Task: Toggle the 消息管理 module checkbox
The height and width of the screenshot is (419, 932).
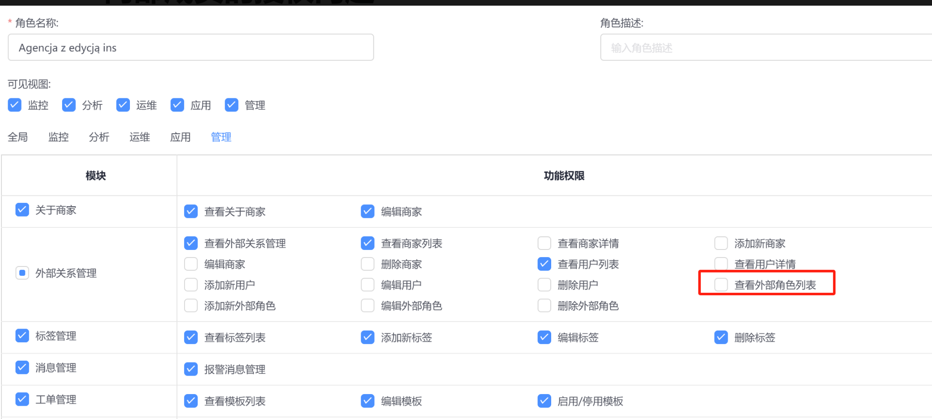Action: click(x=22, y=367)
